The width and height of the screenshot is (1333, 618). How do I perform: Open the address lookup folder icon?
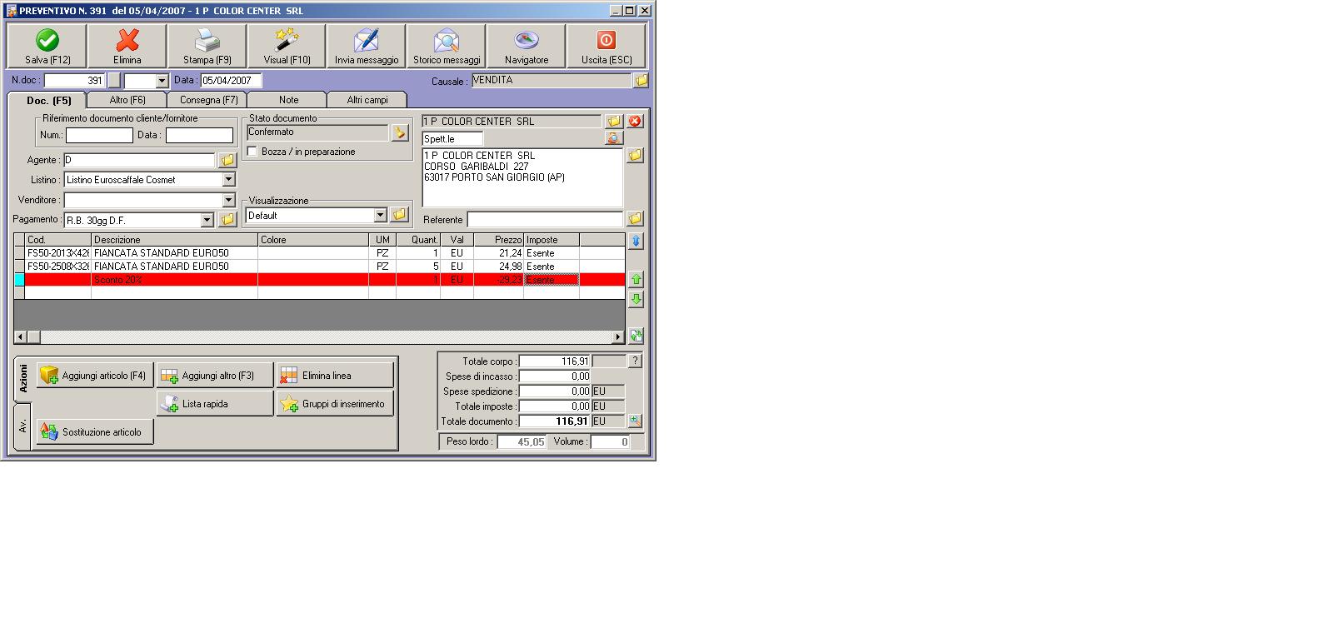636,156
